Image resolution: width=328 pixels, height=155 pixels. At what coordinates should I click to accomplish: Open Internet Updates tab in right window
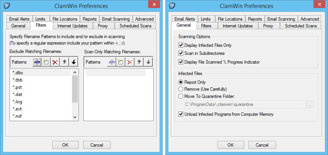coord(238,26)
